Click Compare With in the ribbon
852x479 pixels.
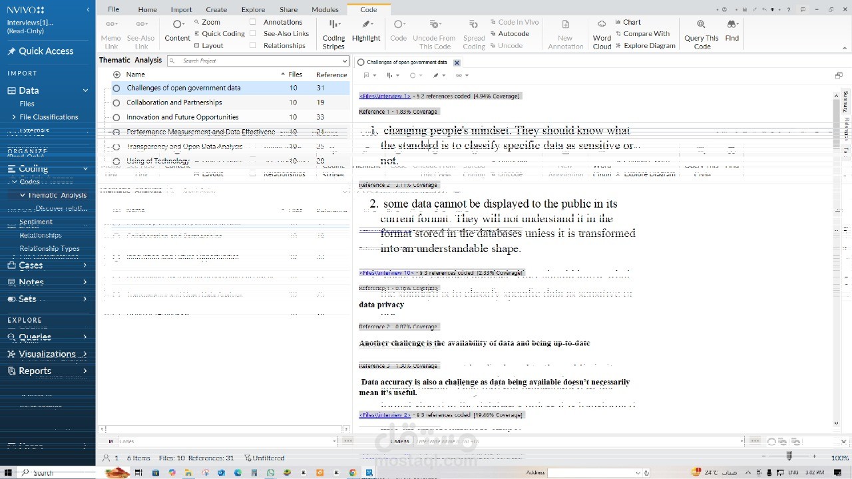coord(642,33)
